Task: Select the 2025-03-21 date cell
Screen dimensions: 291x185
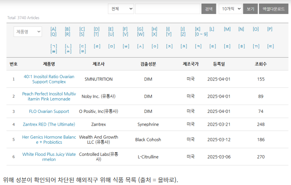Action: click(x=219, y=124)
